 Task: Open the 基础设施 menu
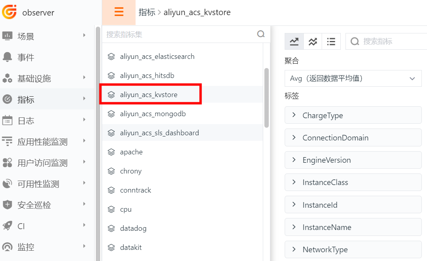pos(47,78)
